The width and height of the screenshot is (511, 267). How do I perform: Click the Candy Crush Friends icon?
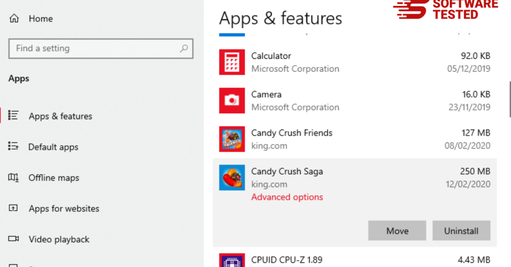pyautogui.click(x=232, y=139)
